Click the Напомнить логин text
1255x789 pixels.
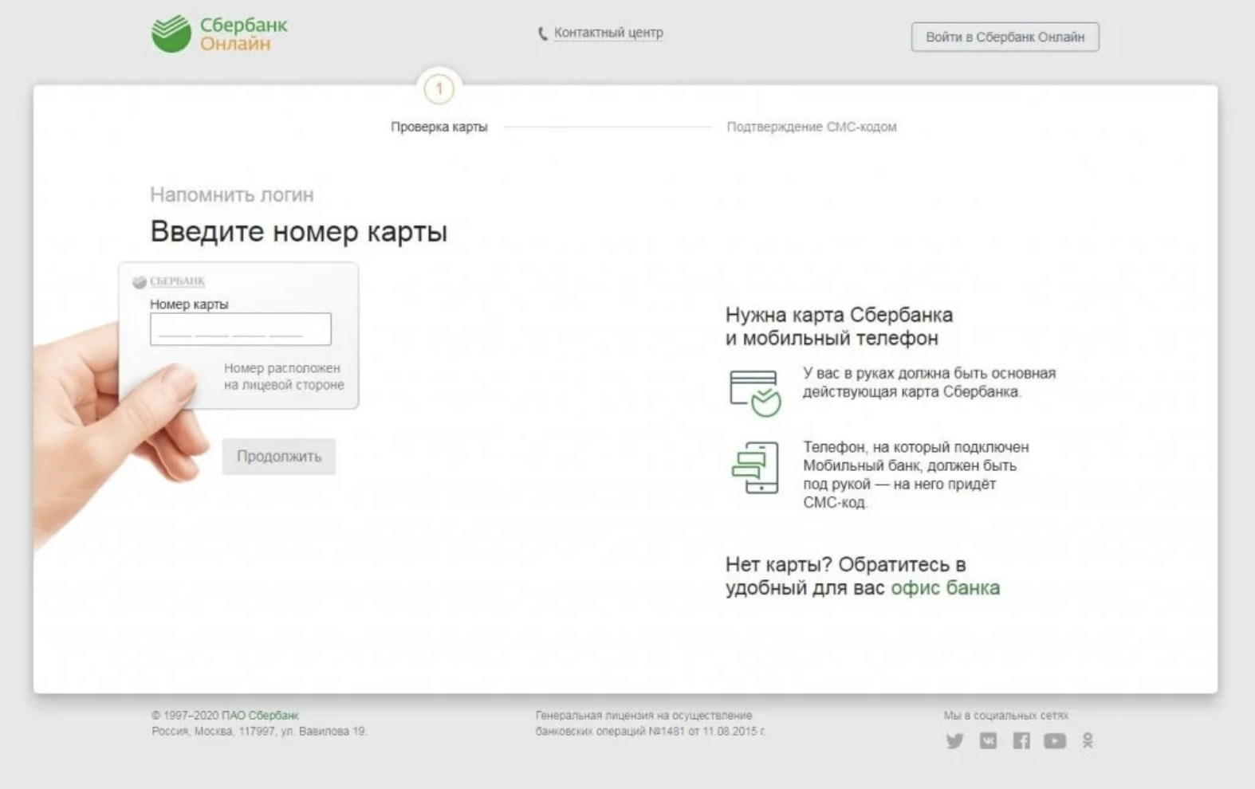(x=232, y=194)
